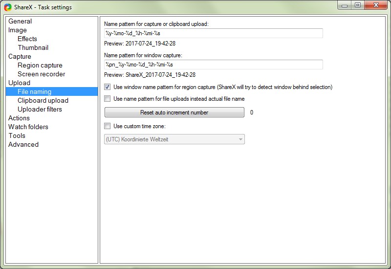391x269 pixels.
Task: Click the ShareX logo icon in title bar
Action: [x=8, y=7]
